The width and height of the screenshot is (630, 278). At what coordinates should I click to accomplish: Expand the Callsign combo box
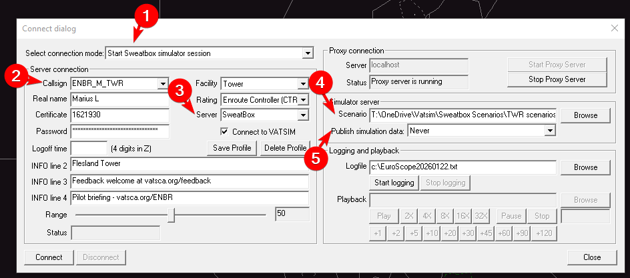tap(162, 83)
